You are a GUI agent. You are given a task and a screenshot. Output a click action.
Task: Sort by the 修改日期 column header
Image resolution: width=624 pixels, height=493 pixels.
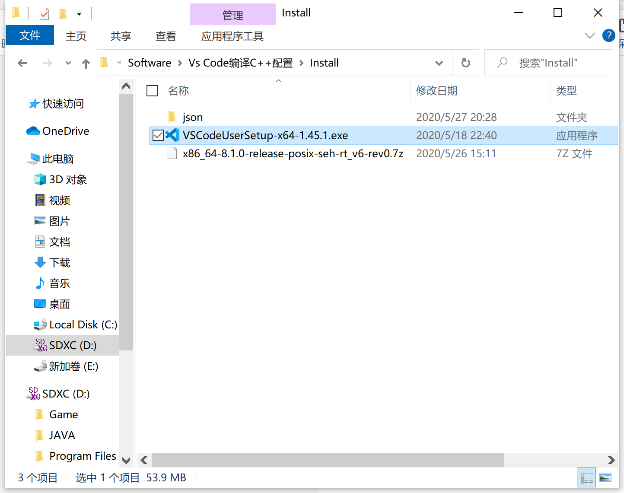pos(437,91)
